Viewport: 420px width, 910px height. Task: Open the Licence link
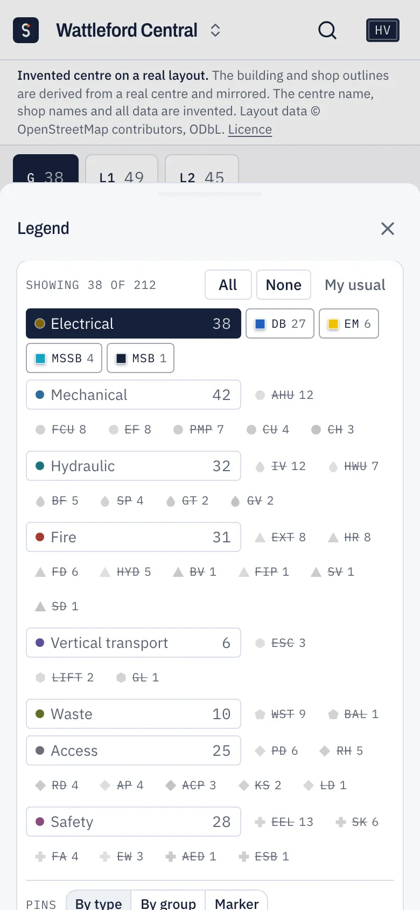(250, 129)
